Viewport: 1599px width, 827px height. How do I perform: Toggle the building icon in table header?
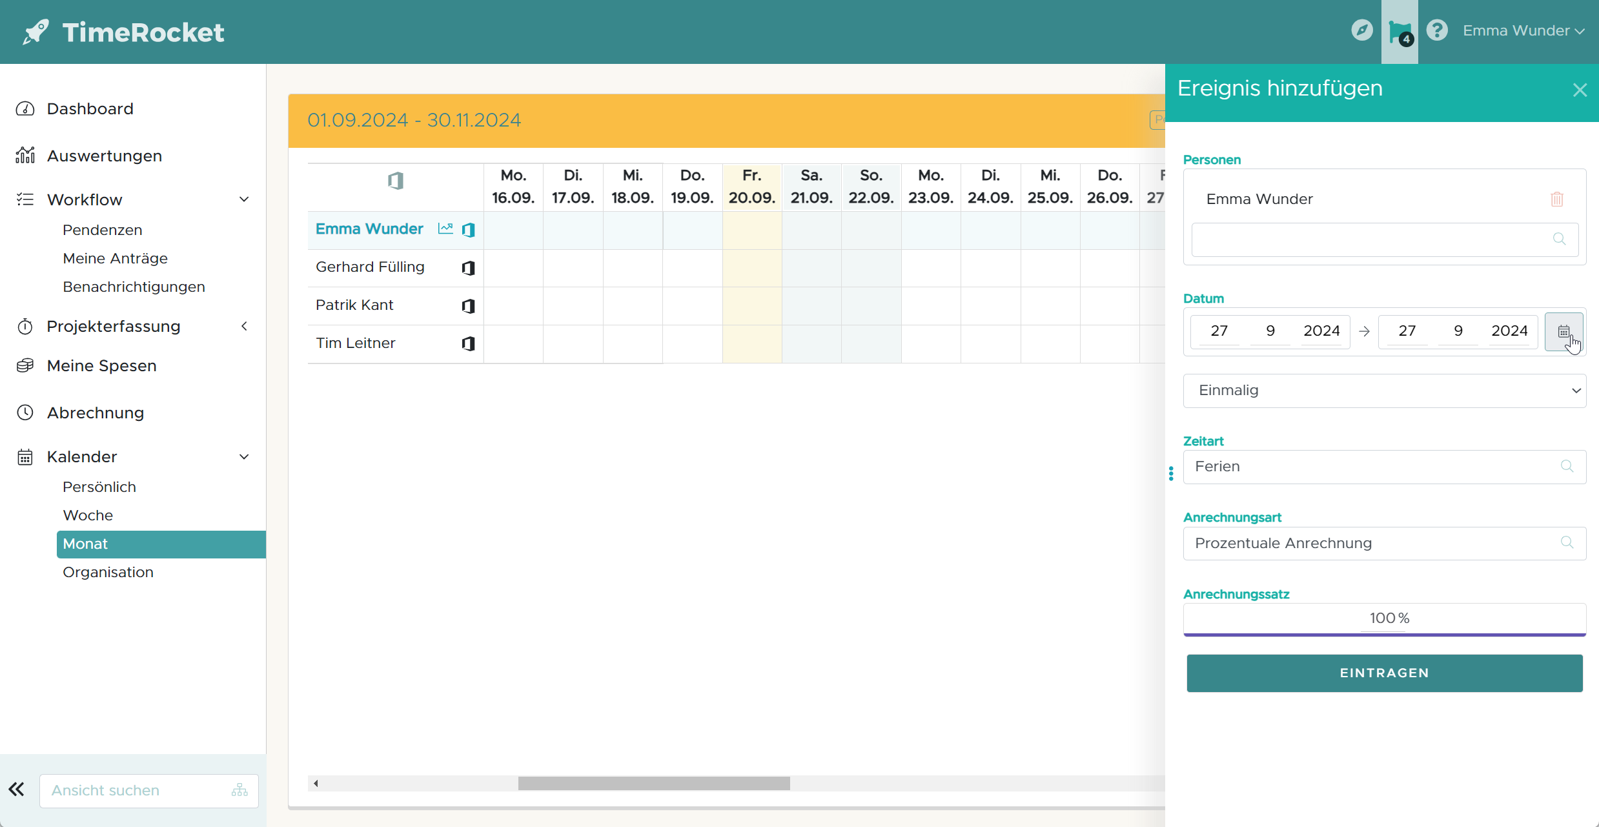point(396,181)
